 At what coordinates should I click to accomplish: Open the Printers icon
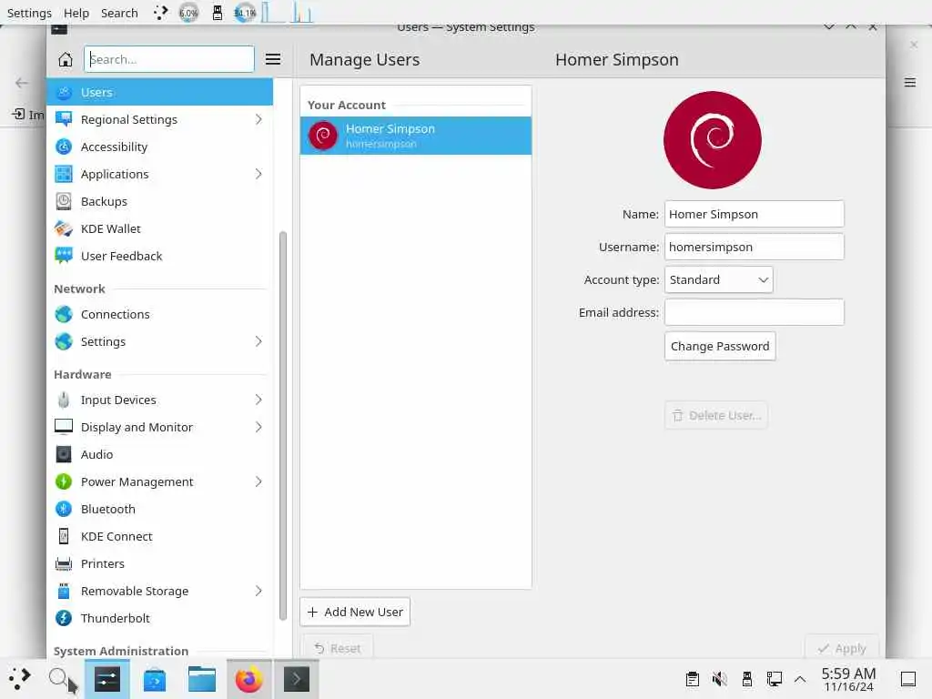click(x=64, y=564)
